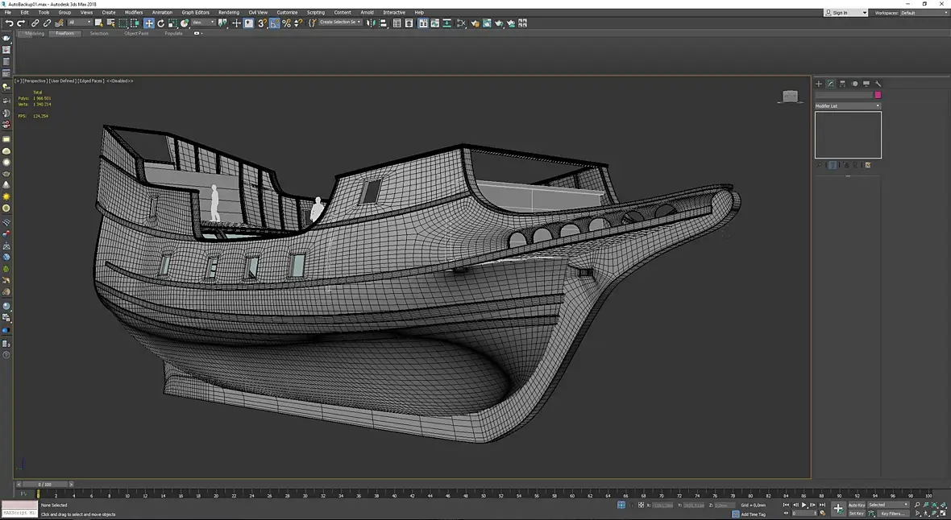This screenshot has height=520, width=951.
Task: Open the Display panel monitor icon
Action: [866, 84]
